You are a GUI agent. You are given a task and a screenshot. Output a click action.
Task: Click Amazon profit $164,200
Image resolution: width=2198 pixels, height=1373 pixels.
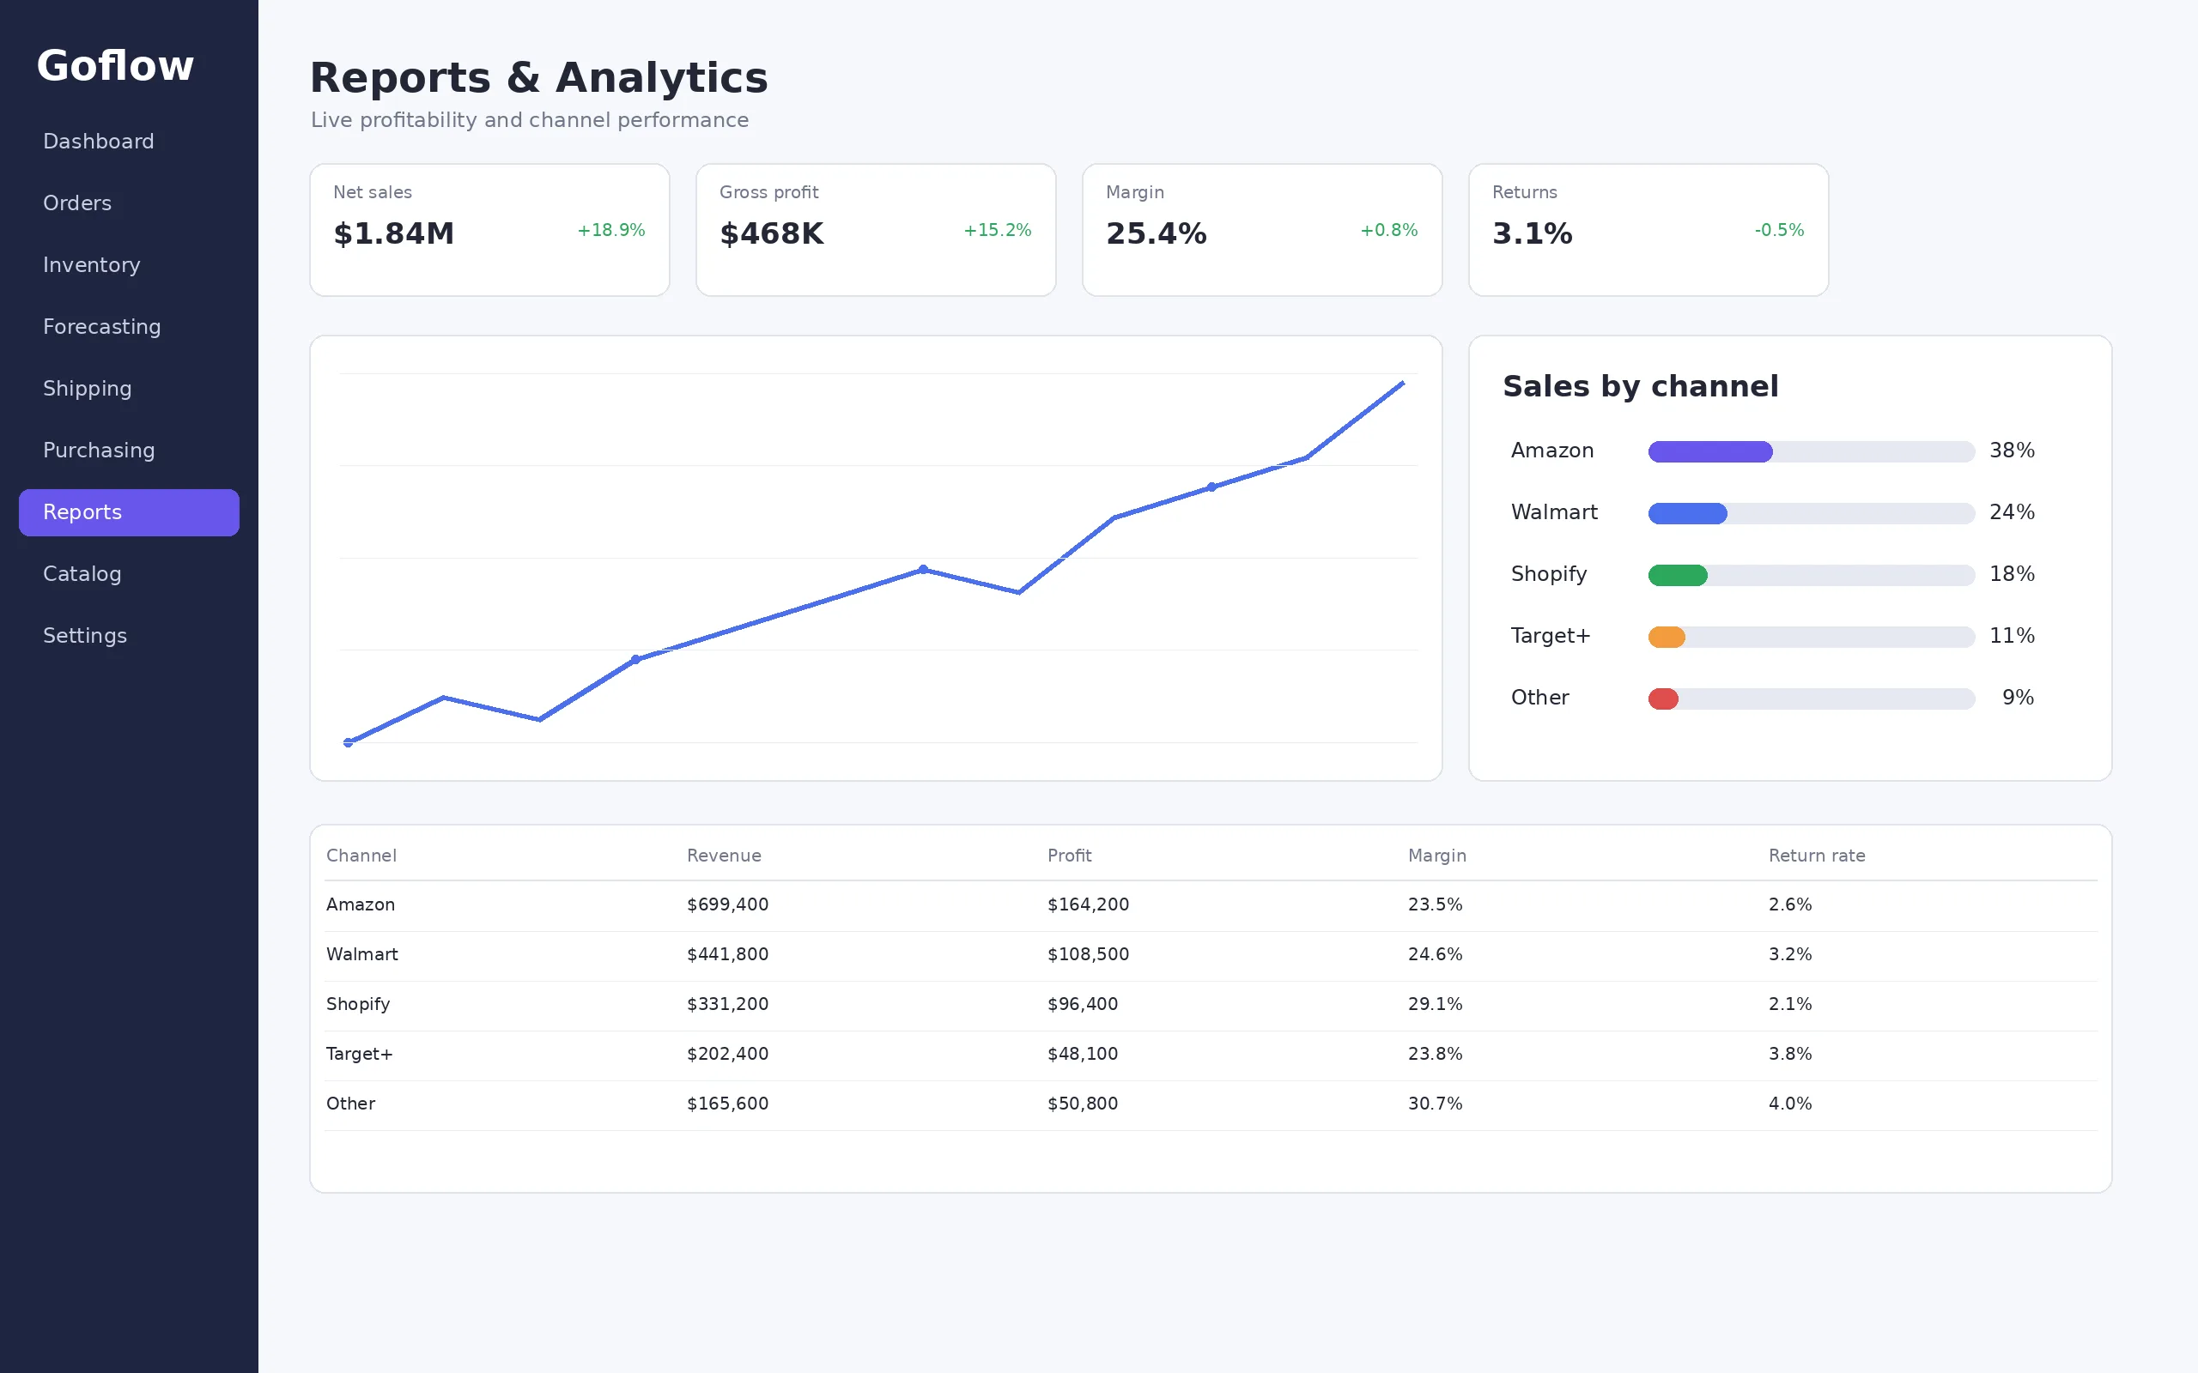(1088, 904)
